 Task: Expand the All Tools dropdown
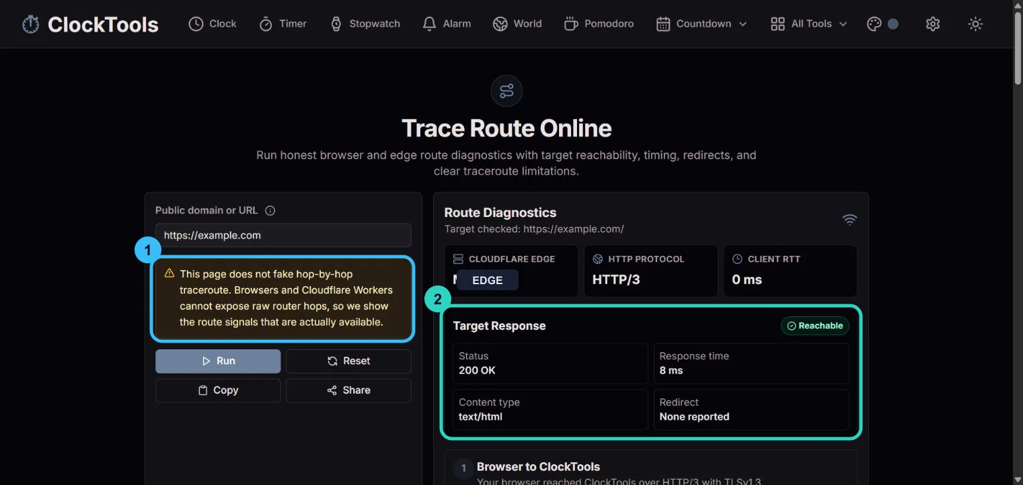click(x=808, y=24)
